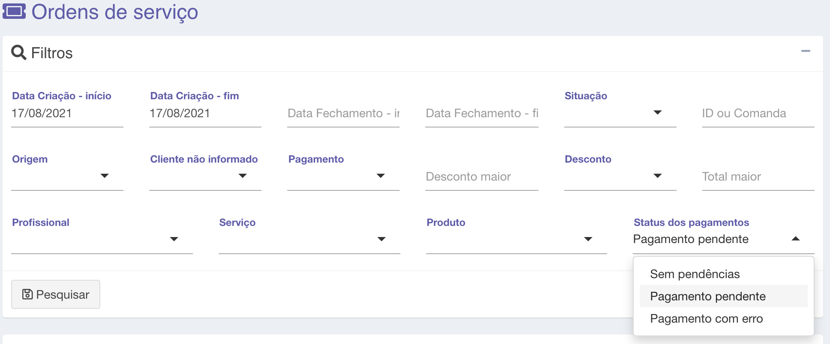Click the Total maior input field

758,177
